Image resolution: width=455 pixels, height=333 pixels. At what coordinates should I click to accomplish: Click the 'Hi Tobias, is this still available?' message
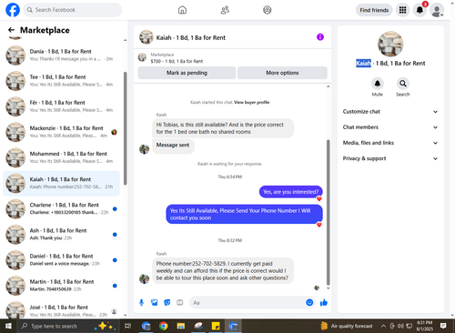point(223,128)
